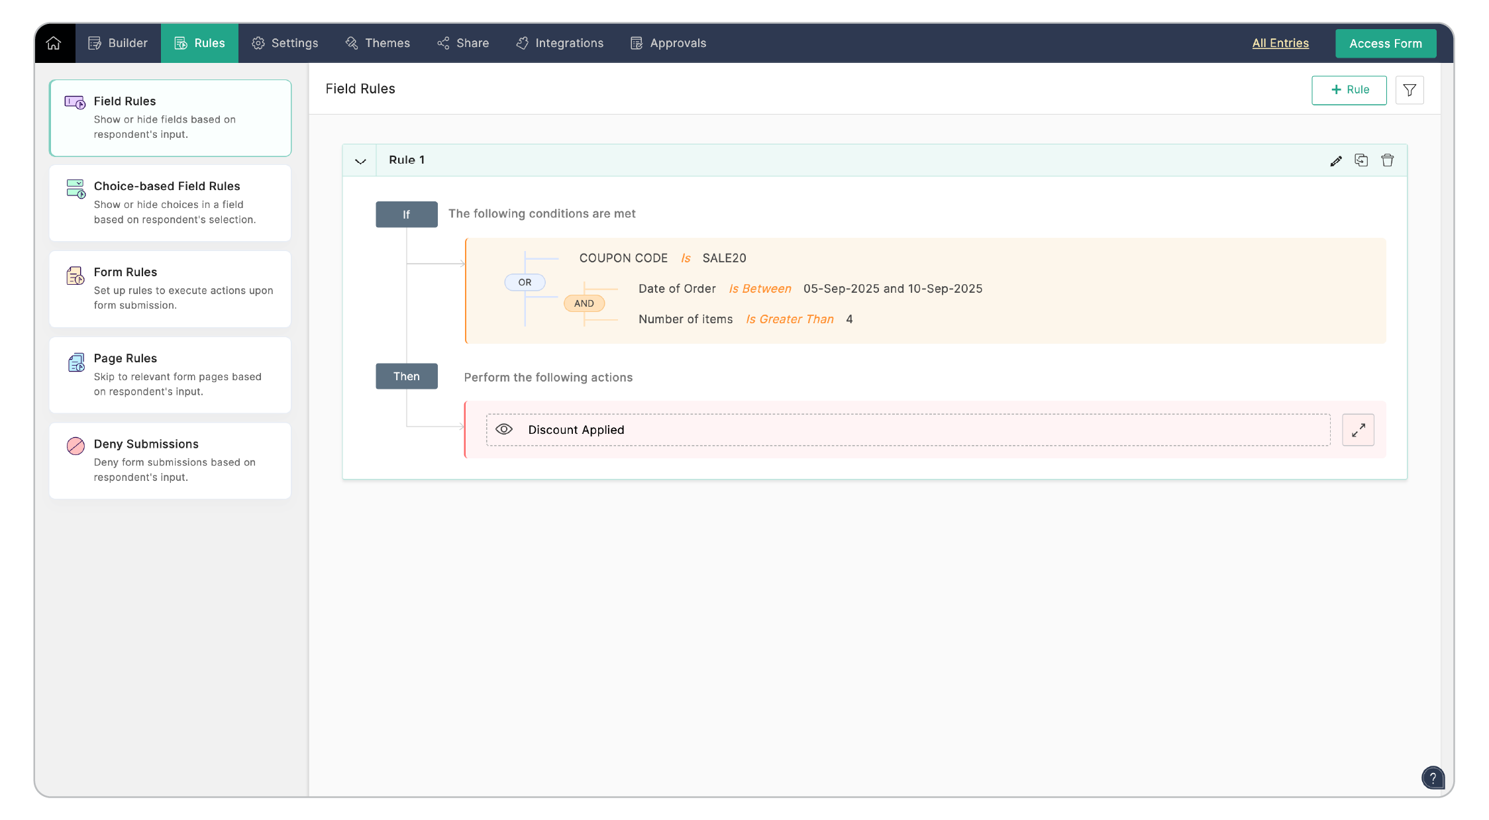
Task: Open help question mark icon
Action: 1432,778
